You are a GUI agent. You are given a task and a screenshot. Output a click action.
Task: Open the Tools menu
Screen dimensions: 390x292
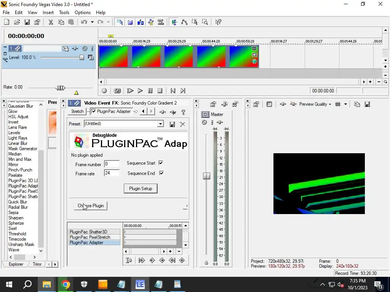(x=64, y=13)
